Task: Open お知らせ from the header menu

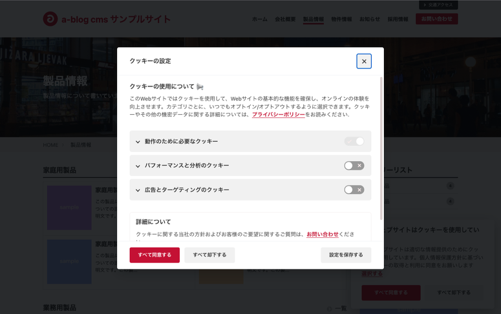Action: 370,19
